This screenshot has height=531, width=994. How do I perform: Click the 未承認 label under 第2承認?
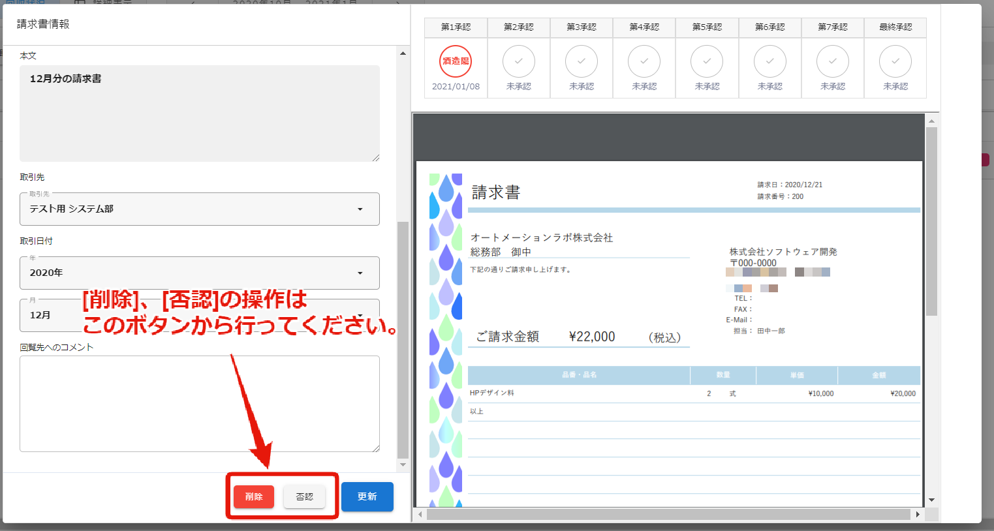coord(519,86)
